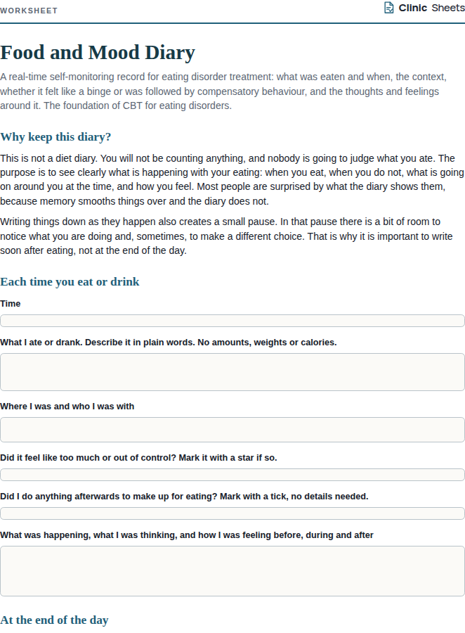Click the Clinic Sheets document icon

pos(388,8)
